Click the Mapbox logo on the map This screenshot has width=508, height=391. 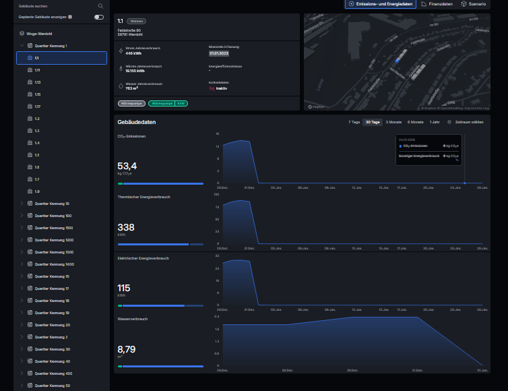click(x=316, y=107)
